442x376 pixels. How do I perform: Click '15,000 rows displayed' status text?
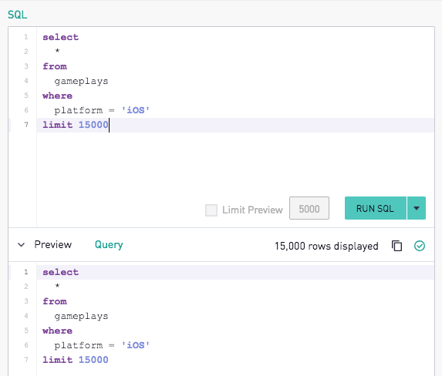(326, 246)
